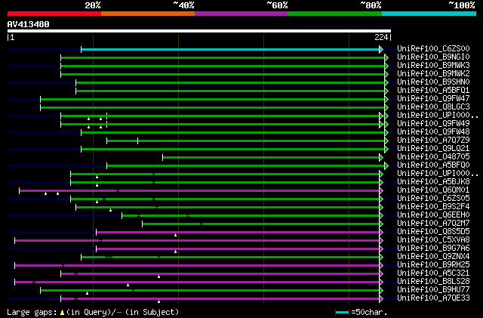Click the yellow gap marker under the Q8S5D5 bar
This screenshot has height=318, width=483.
[176, 236]
